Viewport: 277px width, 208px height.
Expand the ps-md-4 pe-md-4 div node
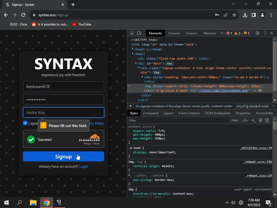pyautogui.click(x=142, y=77)
